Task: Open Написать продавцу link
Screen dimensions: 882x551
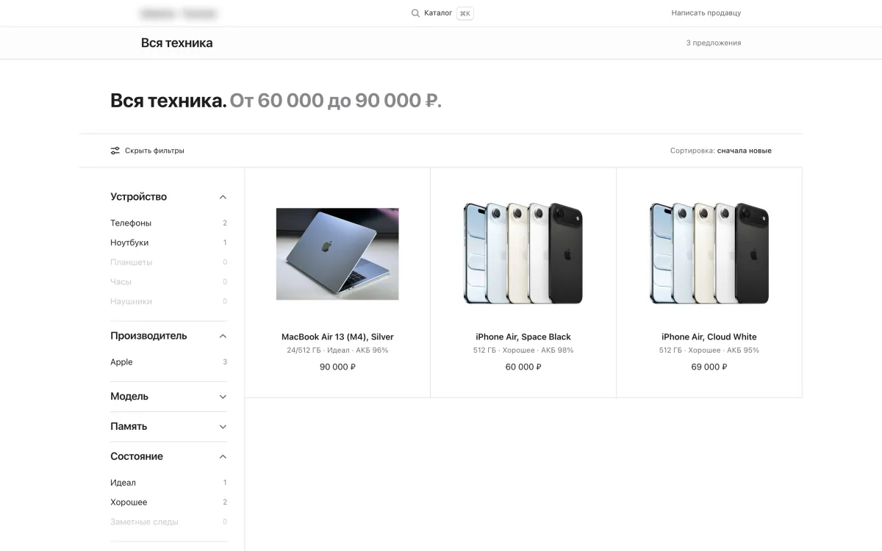Action: click(706, 13)
